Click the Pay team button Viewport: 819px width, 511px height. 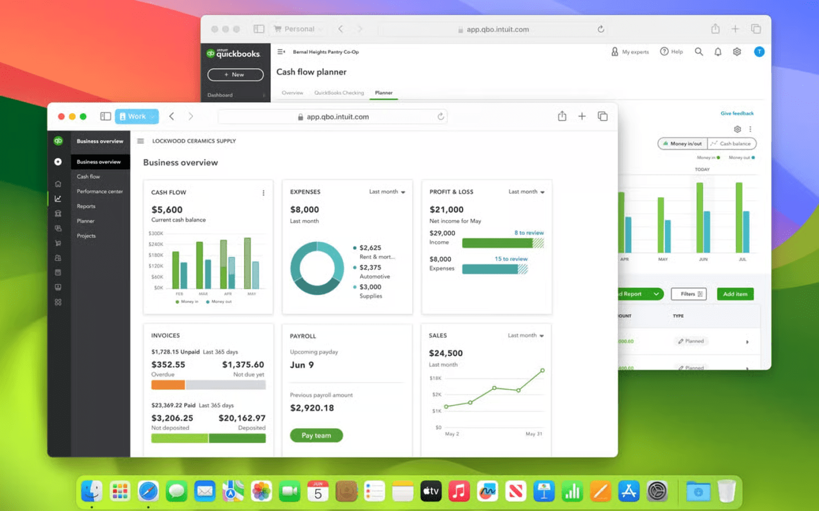coord(316,435)
